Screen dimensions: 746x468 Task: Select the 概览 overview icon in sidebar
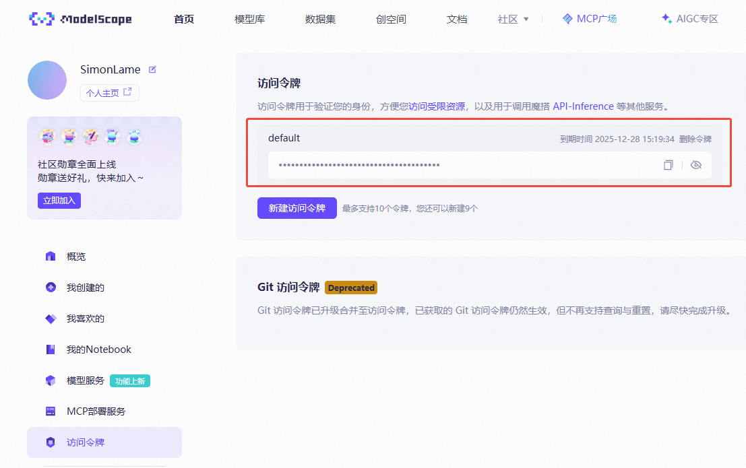pyautogui.click(x=51, y=256)
